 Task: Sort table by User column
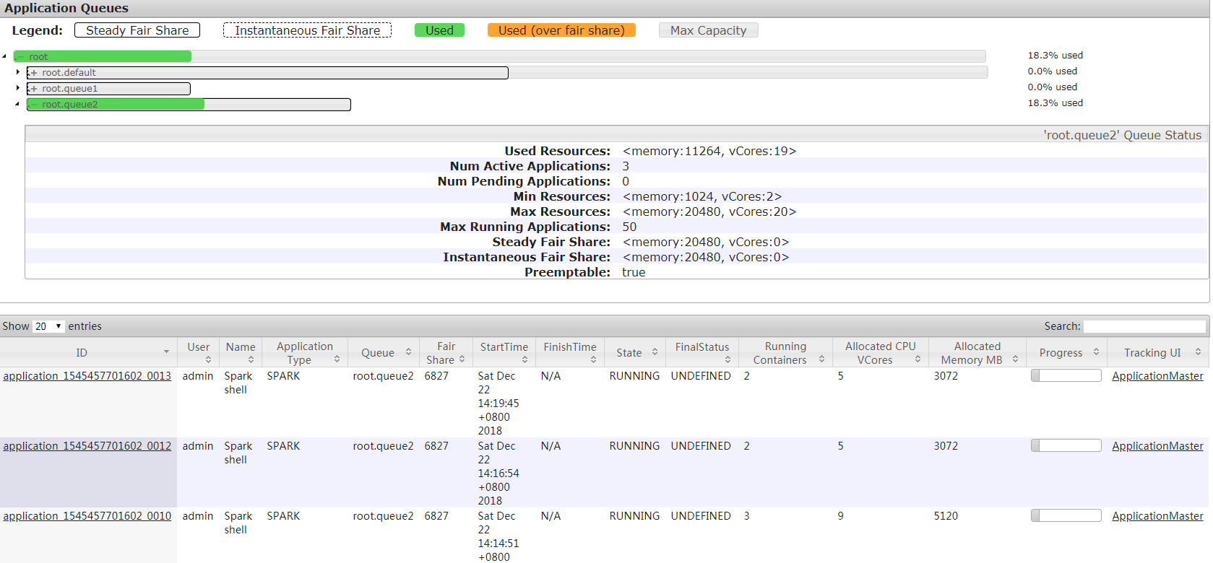[x=199, y=352]
